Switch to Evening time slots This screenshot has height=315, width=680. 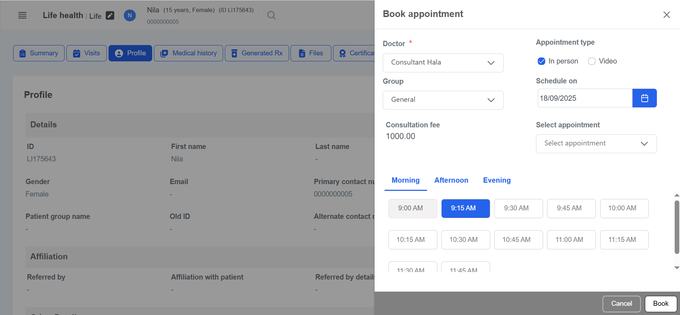tap(497, 180)
